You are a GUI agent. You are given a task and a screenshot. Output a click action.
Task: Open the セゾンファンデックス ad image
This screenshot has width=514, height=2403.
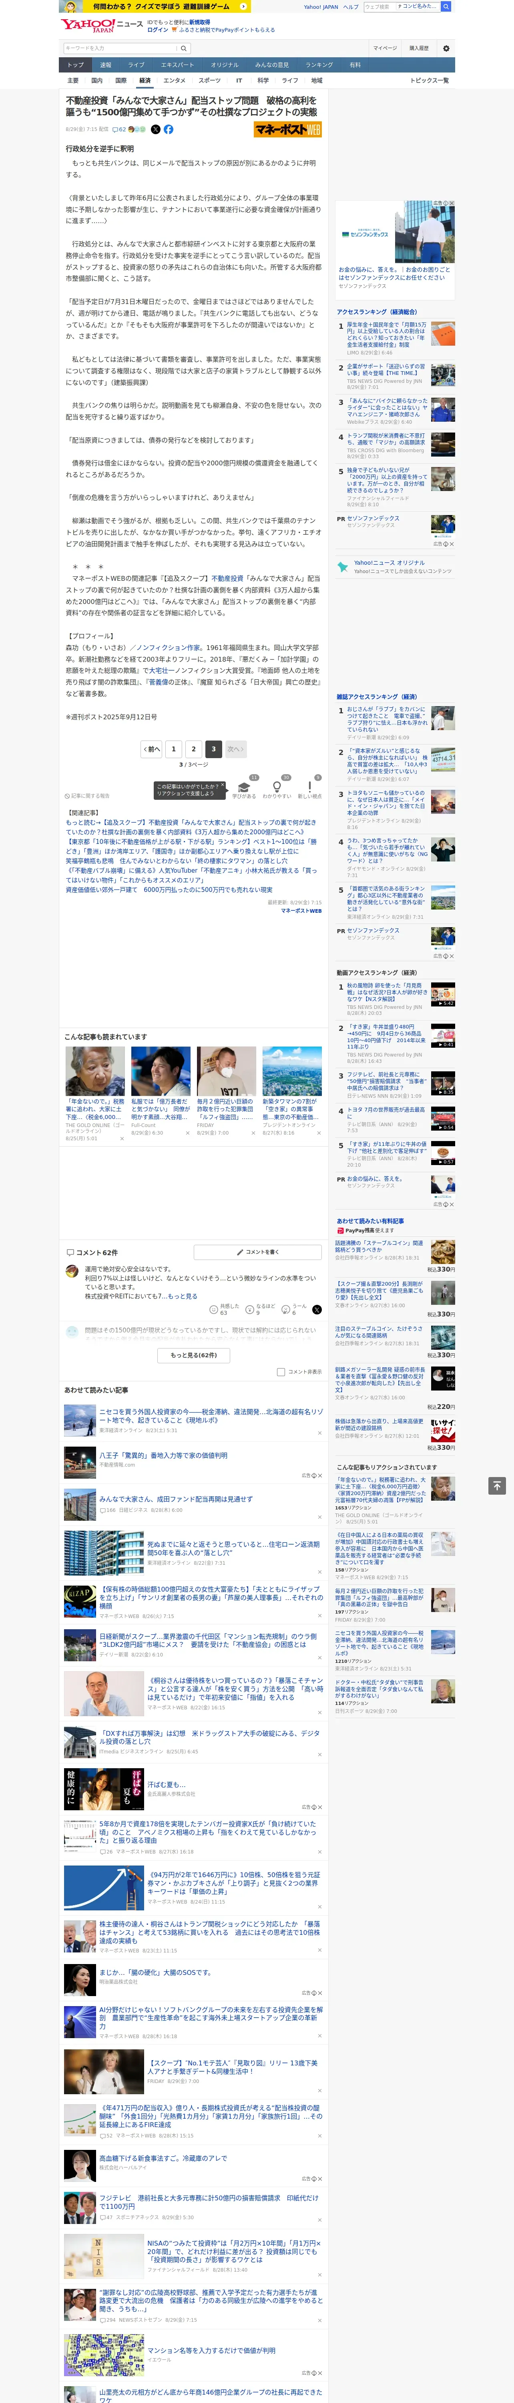[396, 231]
